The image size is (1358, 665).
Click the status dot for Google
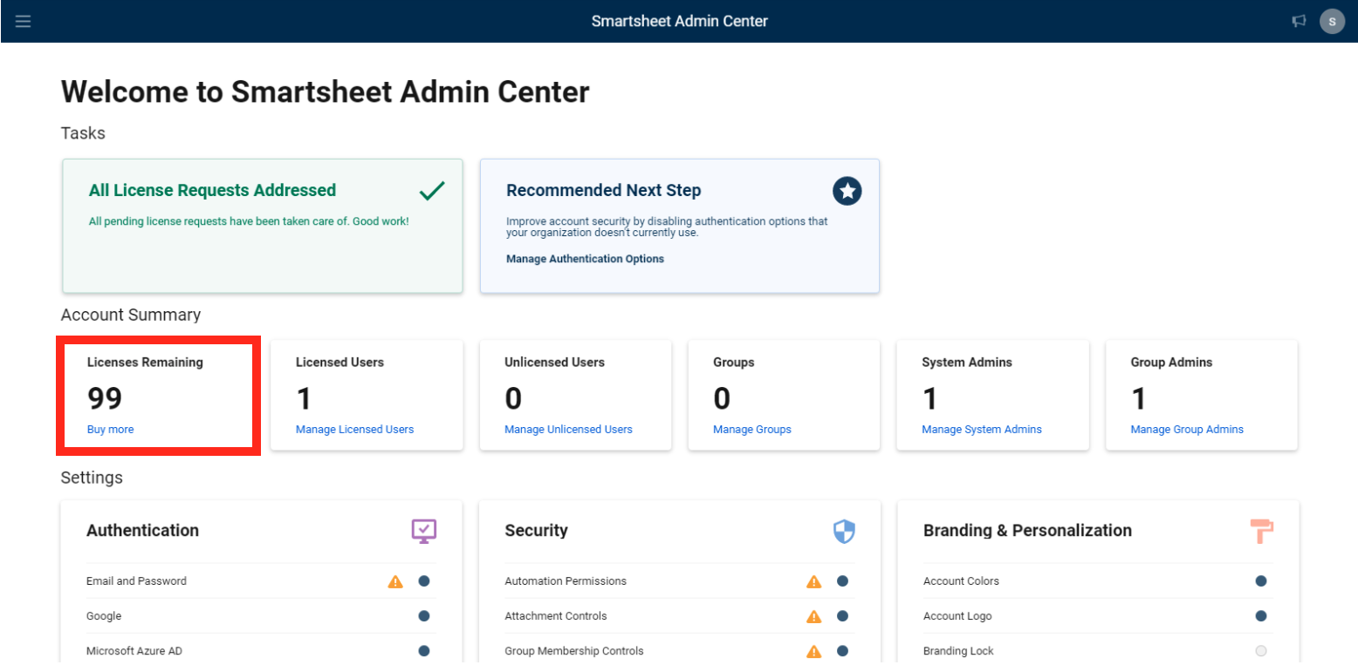[x=424, y=616]
